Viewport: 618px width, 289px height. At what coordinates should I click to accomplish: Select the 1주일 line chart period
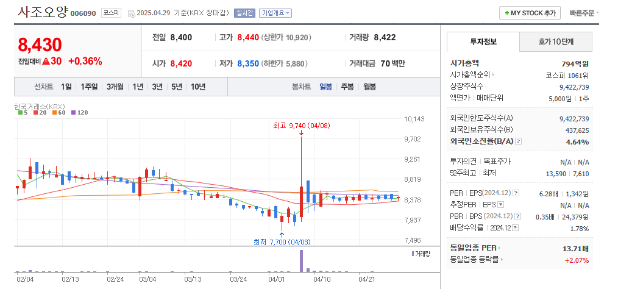[89, 87]
